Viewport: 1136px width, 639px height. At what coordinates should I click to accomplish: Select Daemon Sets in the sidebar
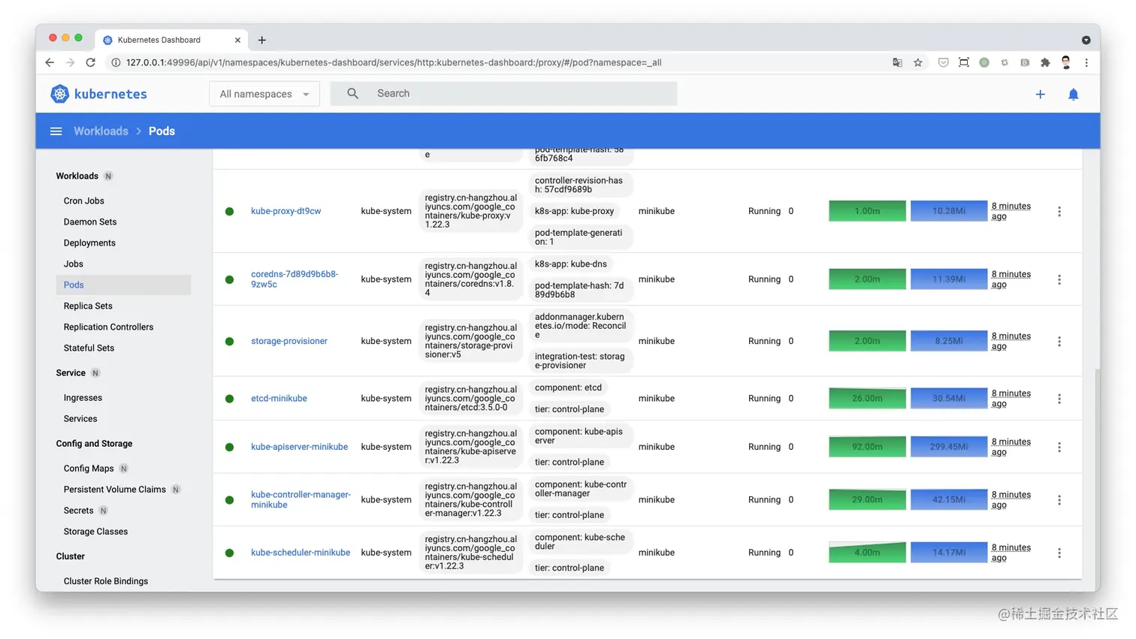coord(90,222)
